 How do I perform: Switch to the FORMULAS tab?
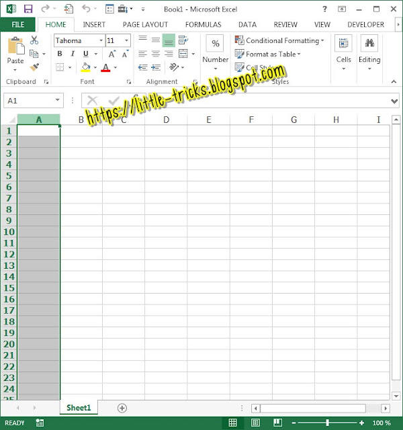[203, 25]
